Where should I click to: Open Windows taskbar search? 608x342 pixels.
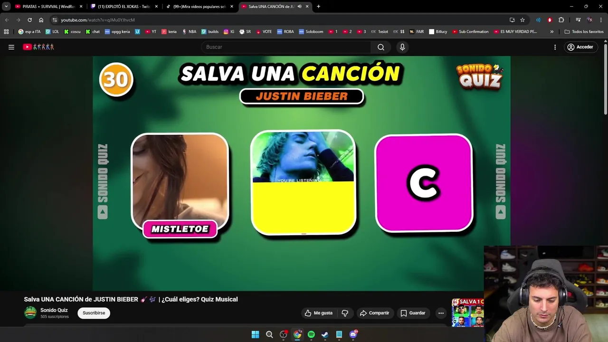(x=269, y=334)
